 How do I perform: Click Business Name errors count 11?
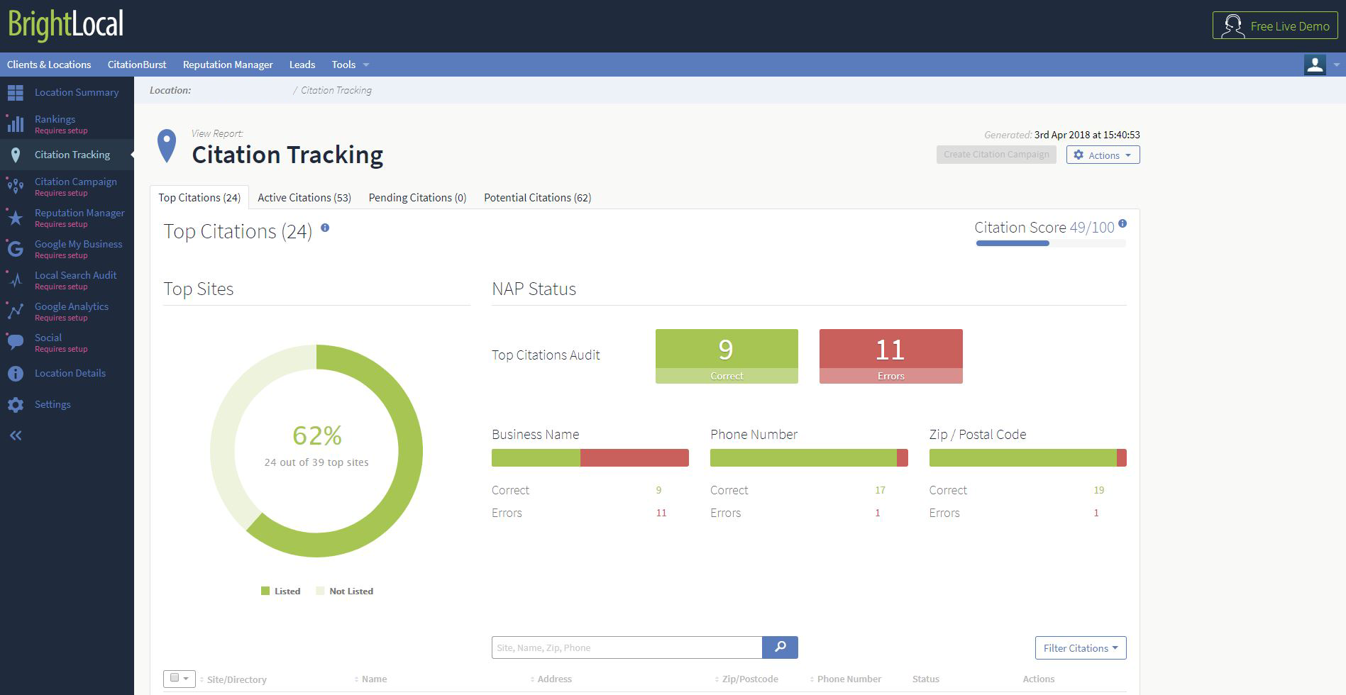pos(661,513)
